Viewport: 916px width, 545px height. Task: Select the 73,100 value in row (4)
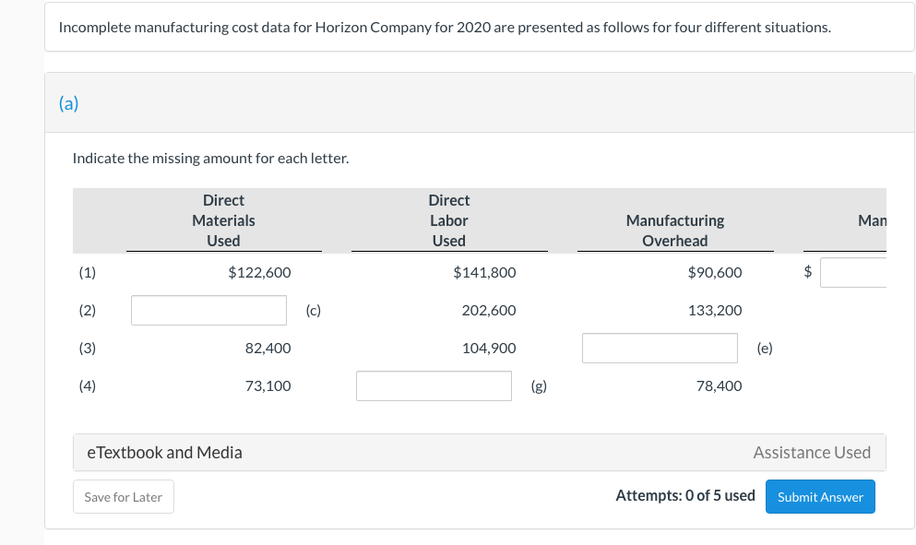(268, 386)
